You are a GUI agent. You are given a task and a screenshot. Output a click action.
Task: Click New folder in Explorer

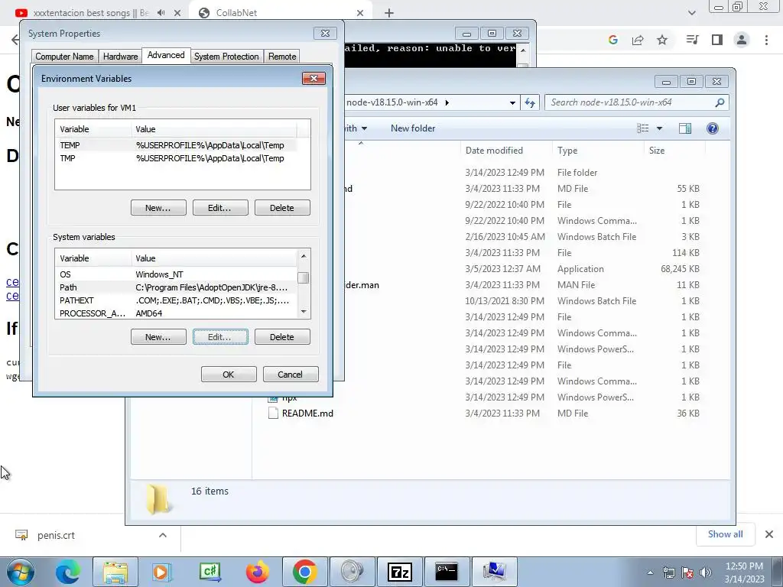coord(413,128)
